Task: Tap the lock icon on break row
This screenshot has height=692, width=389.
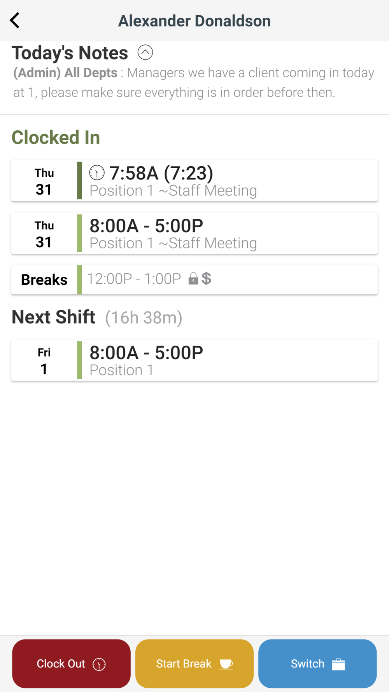Action: pyautogui.click(x=193, y=279)
